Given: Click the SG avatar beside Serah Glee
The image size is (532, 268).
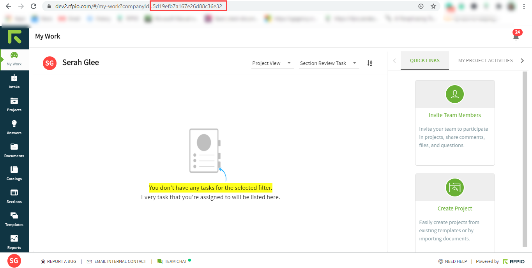Looking at the screenshot, I should point(50,63).
